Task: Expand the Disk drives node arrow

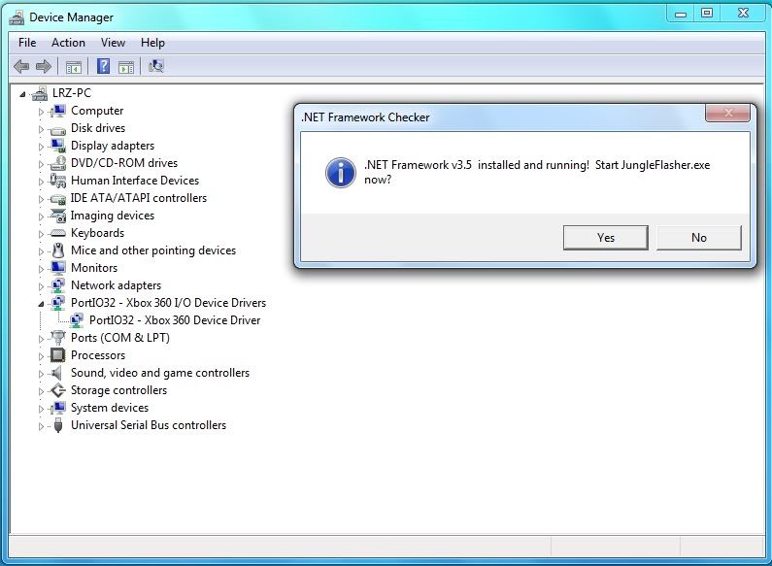Action: point(42,129)
